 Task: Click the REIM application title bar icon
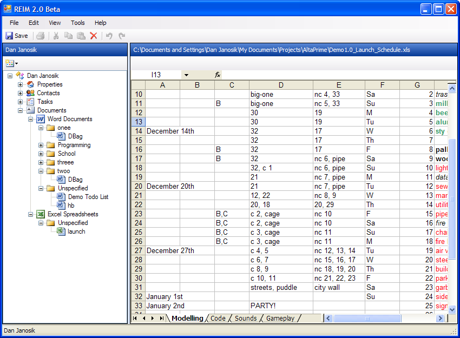[x=8, y=9]
